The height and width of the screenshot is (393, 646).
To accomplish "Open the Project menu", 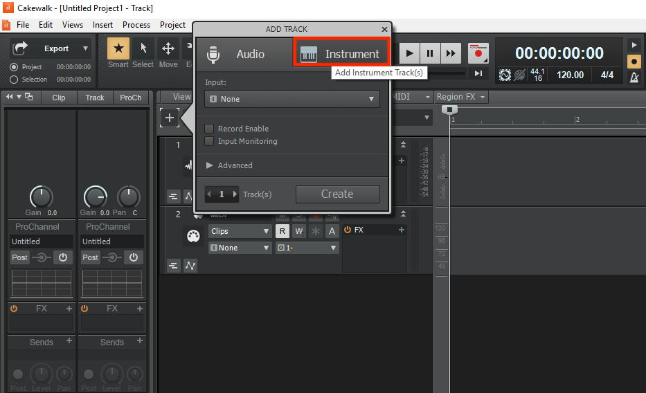I will click(x=172, y=25).
